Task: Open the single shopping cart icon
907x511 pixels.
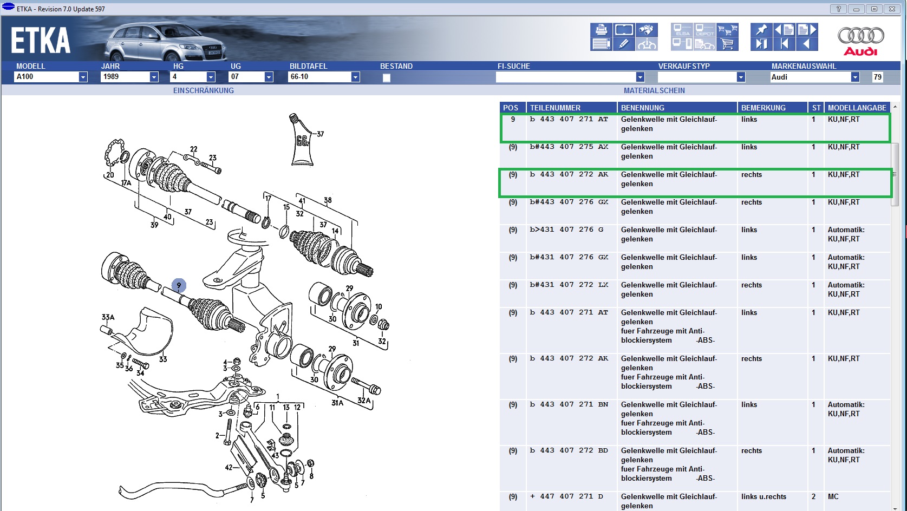Action: tap(728, 44)
